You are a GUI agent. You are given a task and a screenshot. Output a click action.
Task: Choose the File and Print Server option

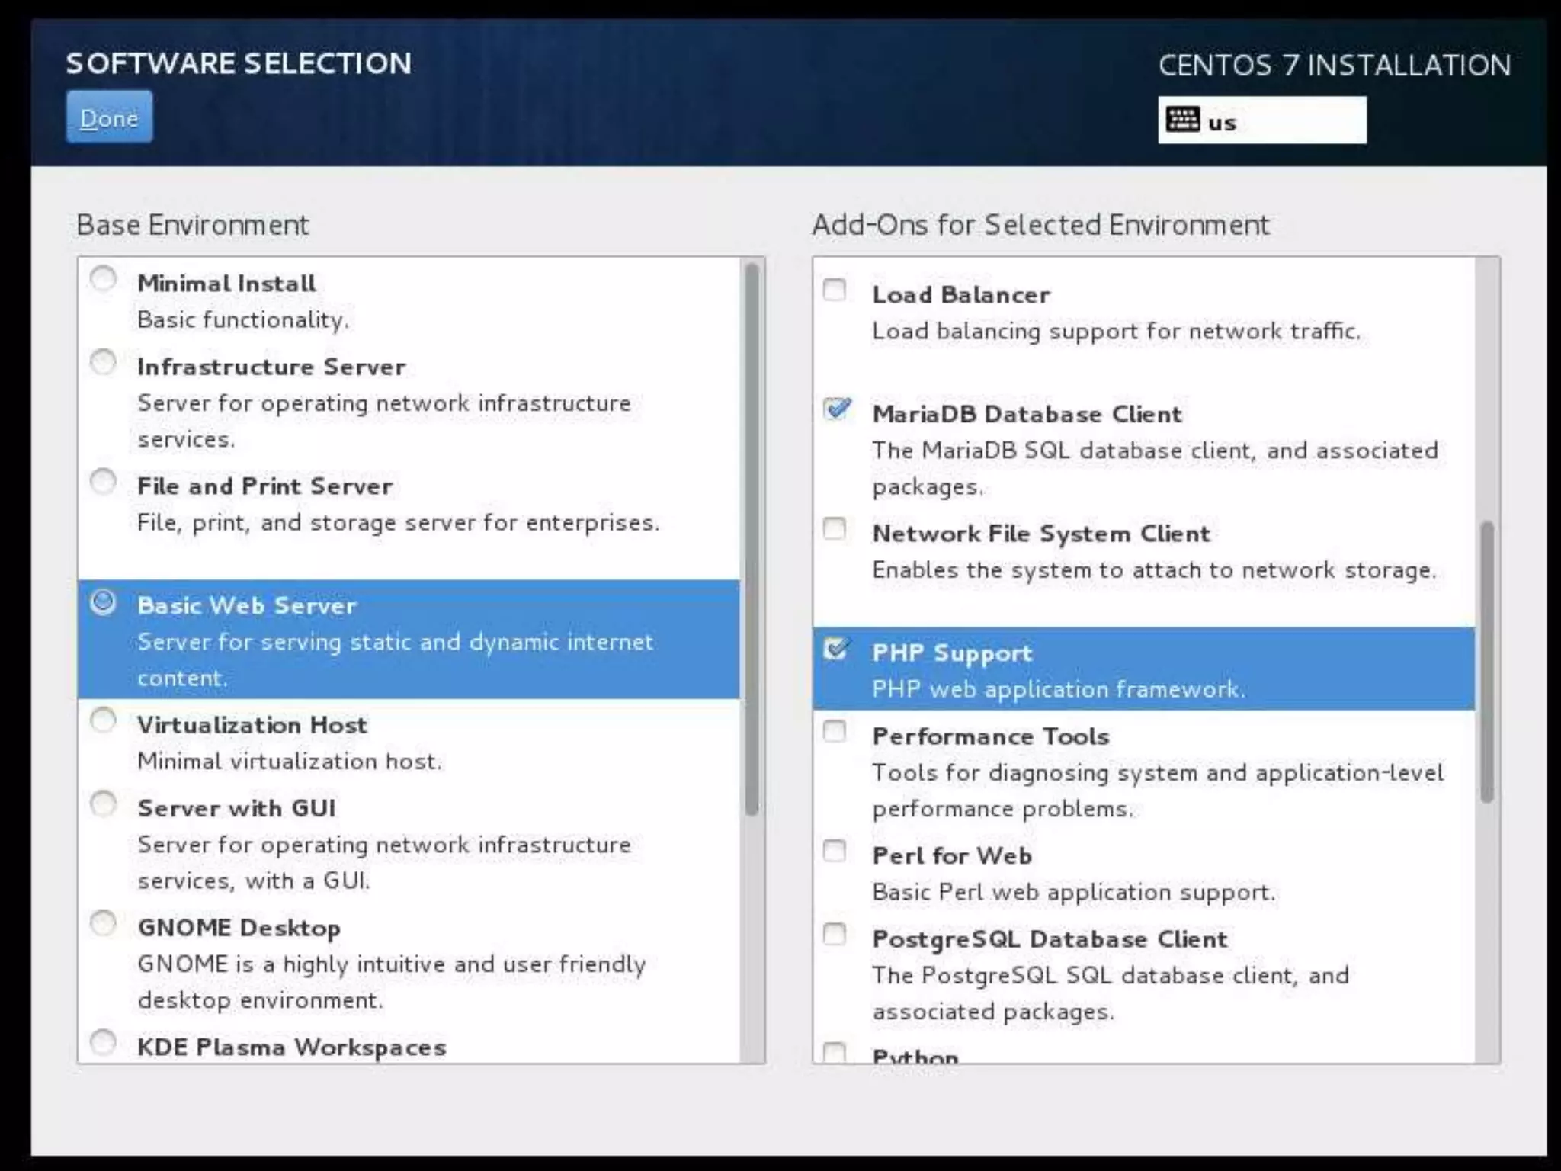(104, 482)
